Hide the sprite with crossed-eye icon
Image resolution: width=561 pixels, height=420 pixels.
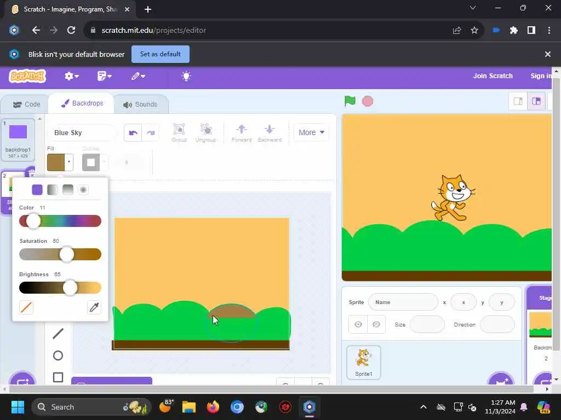click(376, 324)
